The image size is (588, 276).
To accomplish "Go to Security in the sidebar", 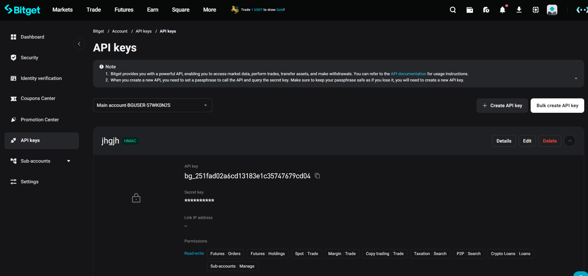I will [x=29, y=58].
